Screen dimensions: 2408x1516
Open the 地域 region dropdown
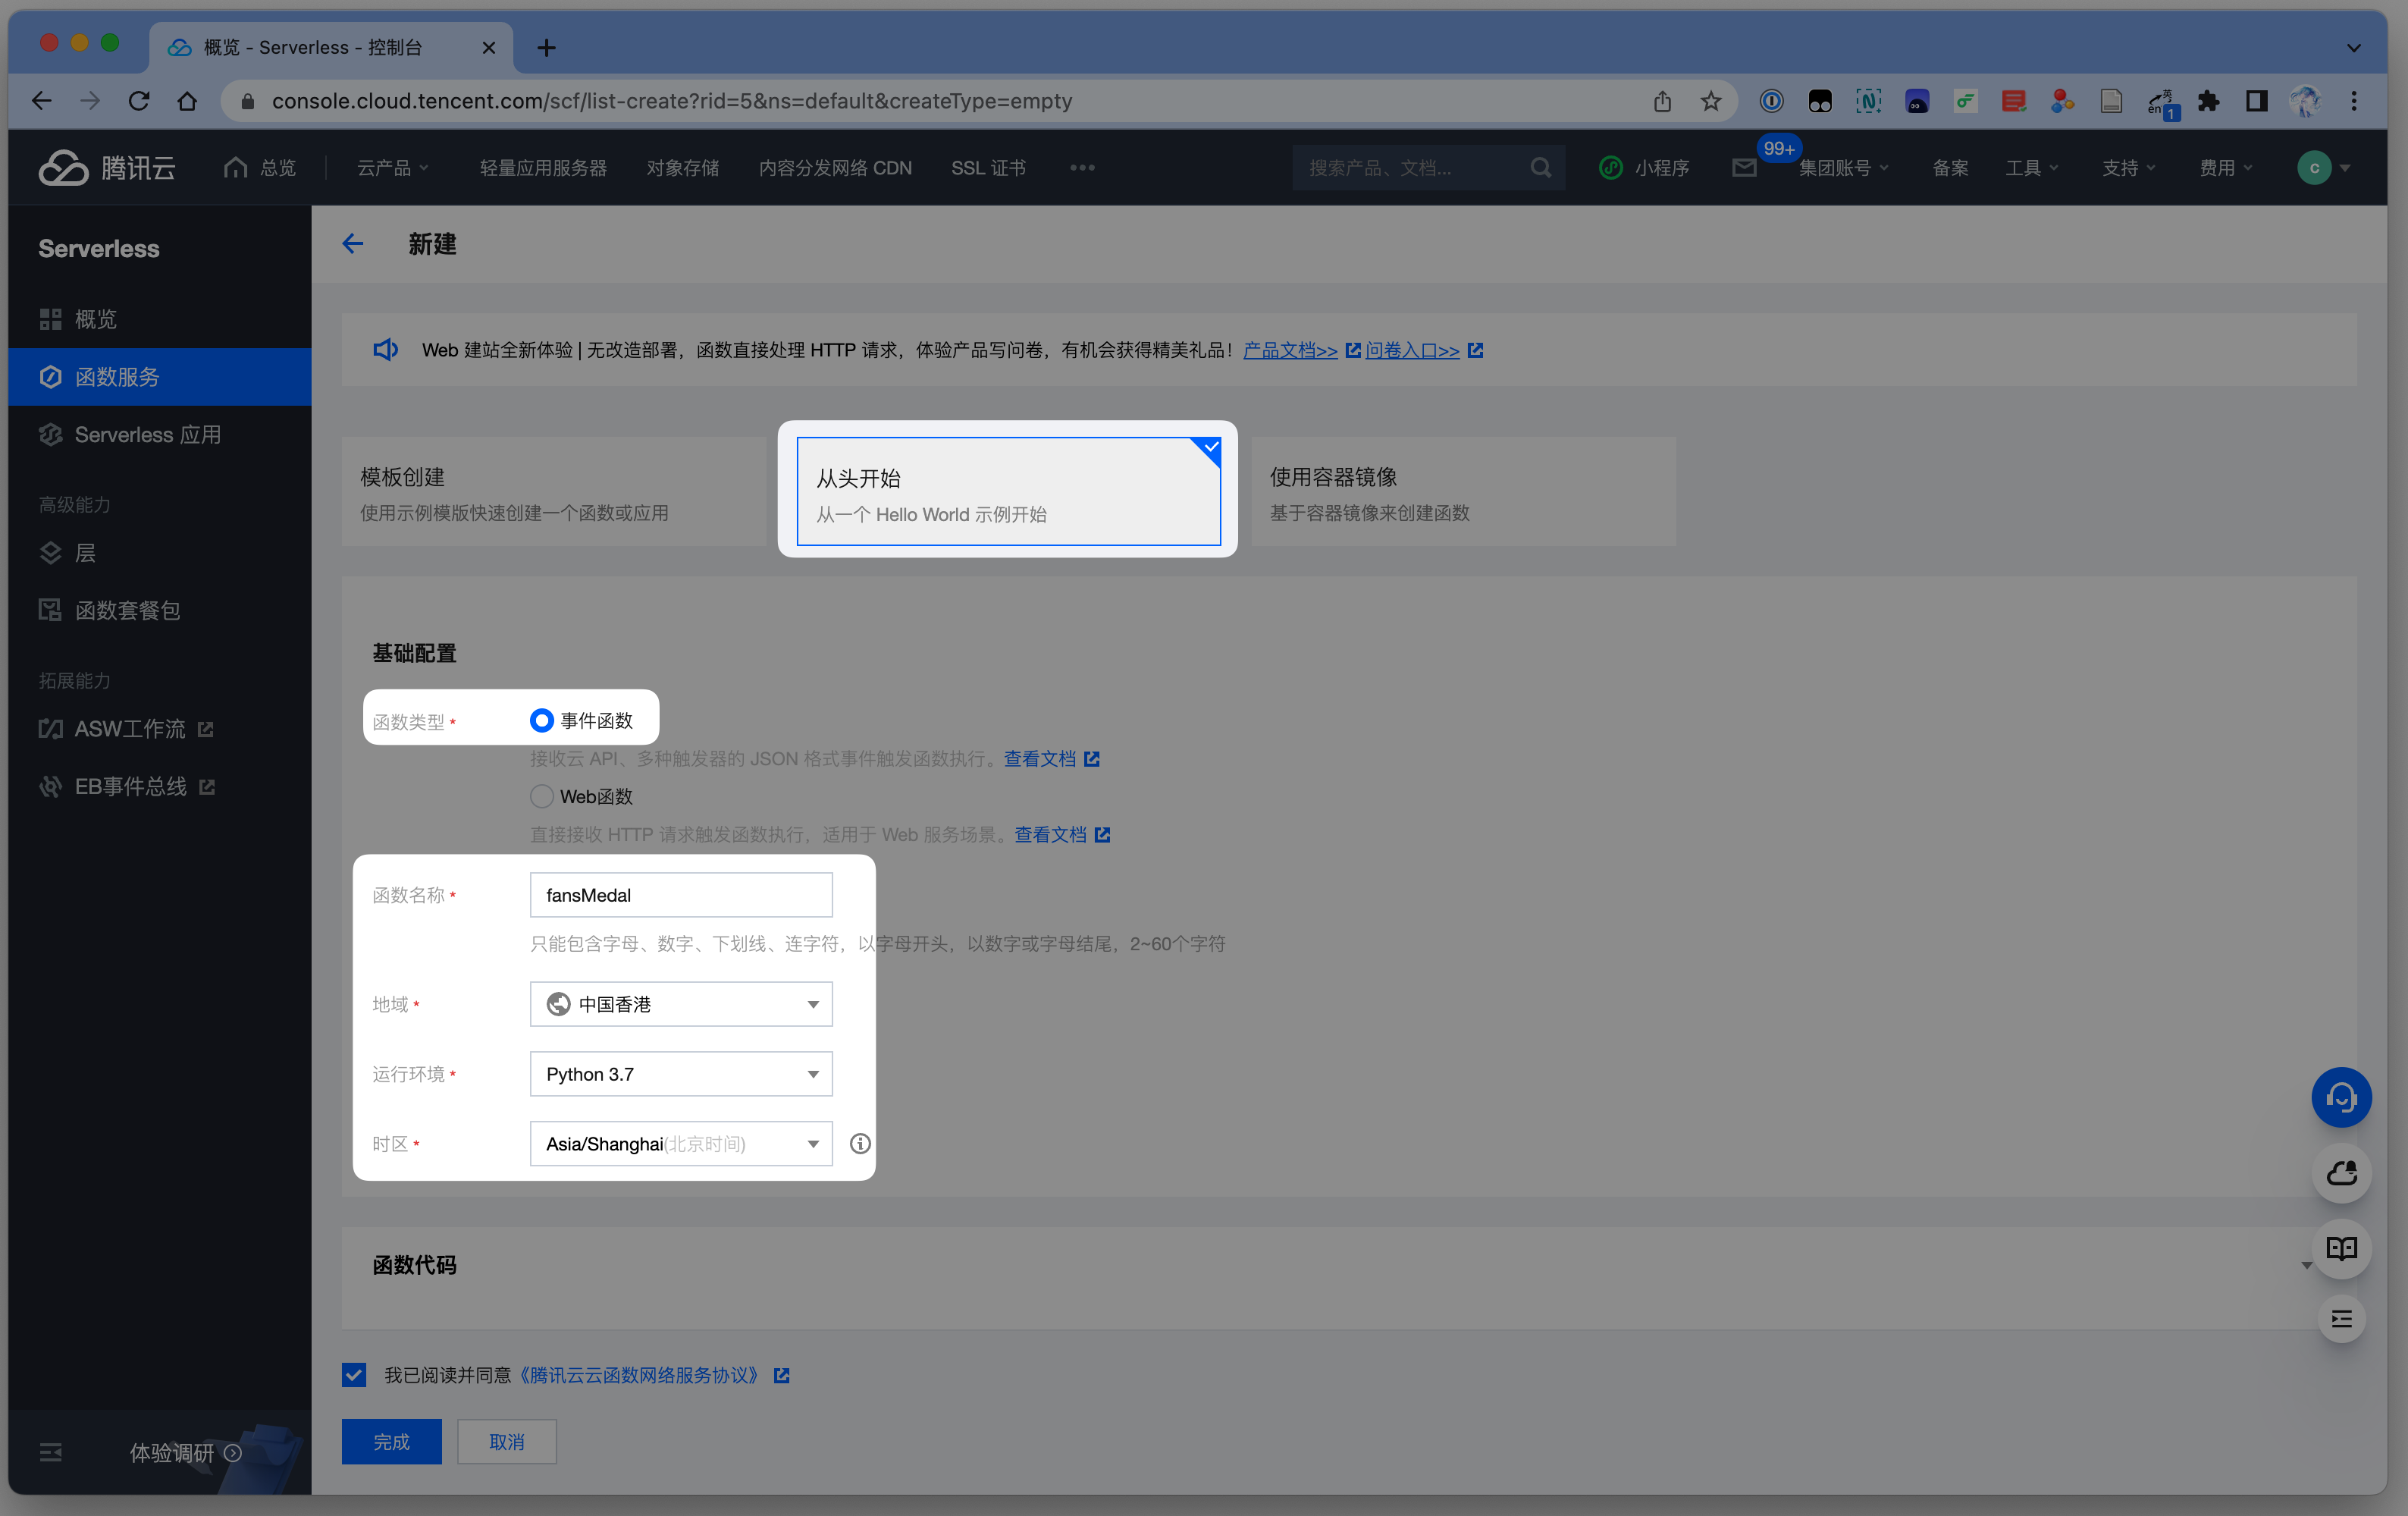point(681,1004)
